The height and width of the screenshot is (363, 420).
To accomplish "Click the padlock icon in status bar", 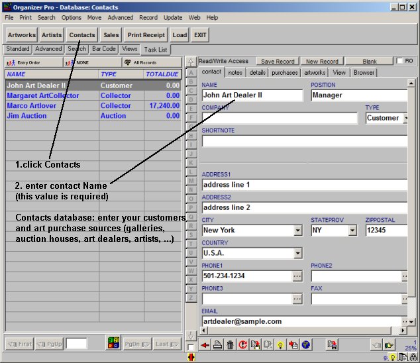I will pos(413,358).
